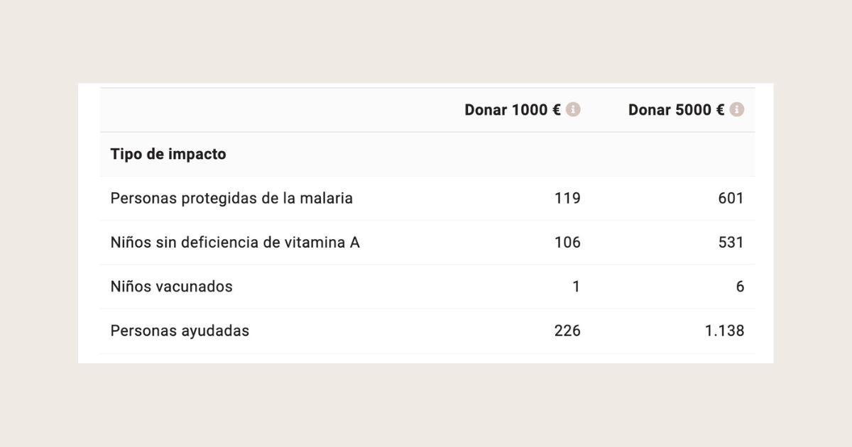Click Niños sin deficiencia de vitamina A label
The width and height of the screenshot is (852, 447).
[235, 243]
